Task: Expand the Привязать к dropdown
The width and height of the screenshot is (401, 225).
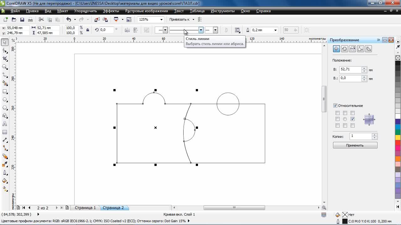Action: tap(193, 19)
